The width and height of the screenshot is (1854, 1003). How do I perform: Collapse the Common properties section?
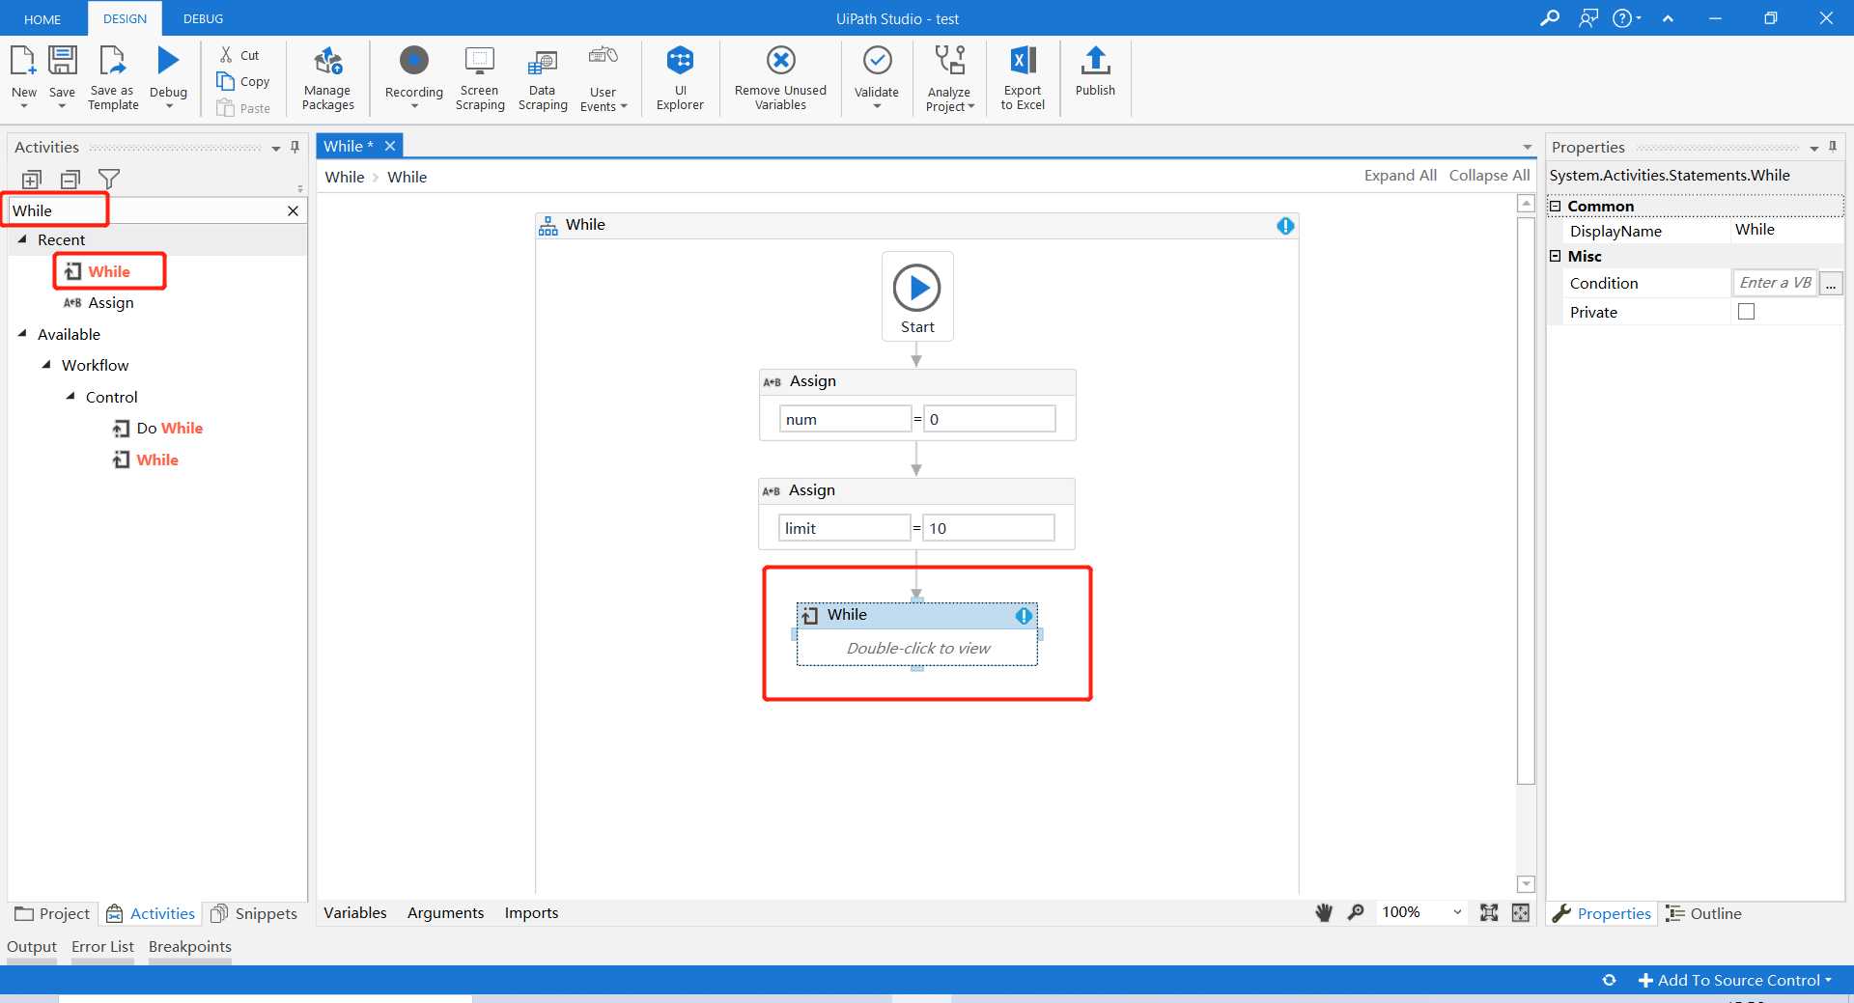[1556, 206]
